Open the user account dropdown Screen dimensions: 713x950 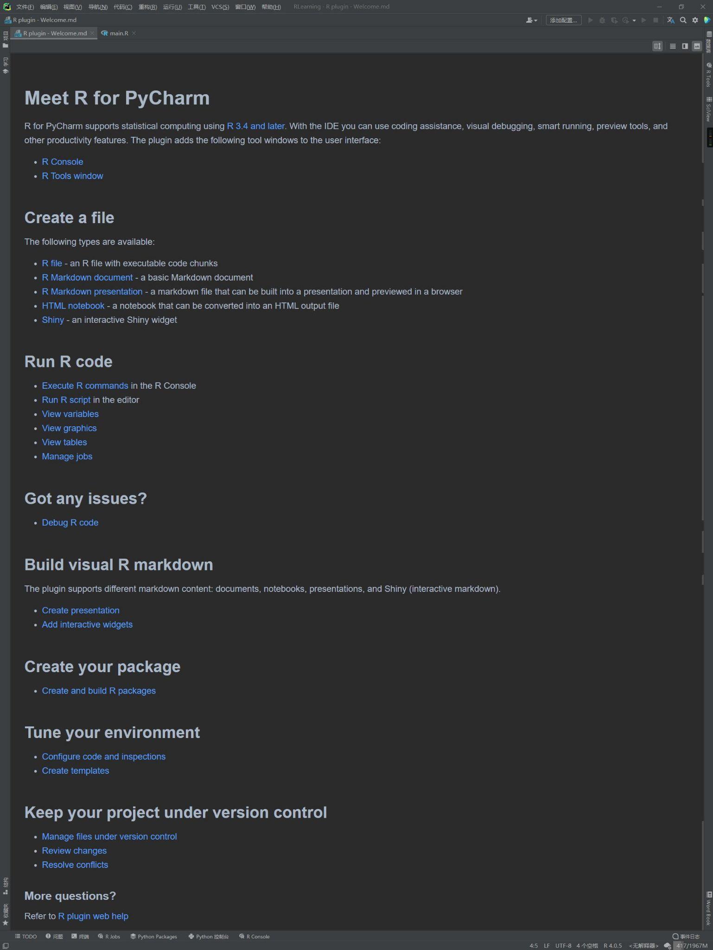(531, 20)
